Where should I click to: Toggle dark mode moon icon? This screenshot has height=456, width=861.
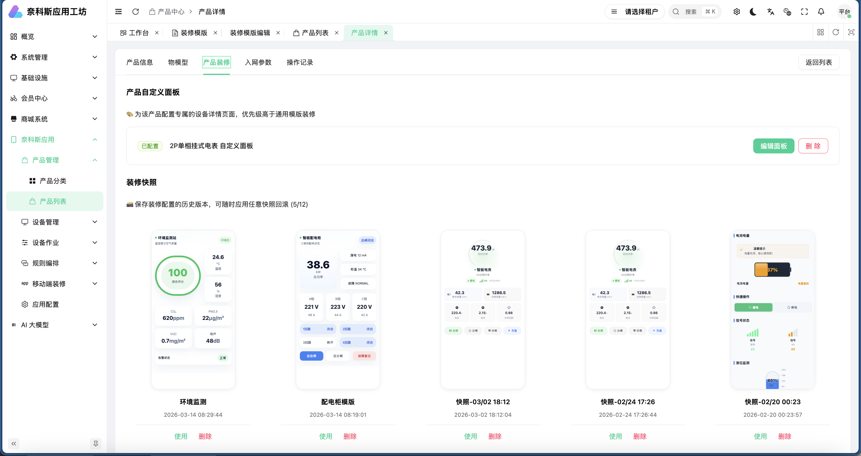point(753,12)
